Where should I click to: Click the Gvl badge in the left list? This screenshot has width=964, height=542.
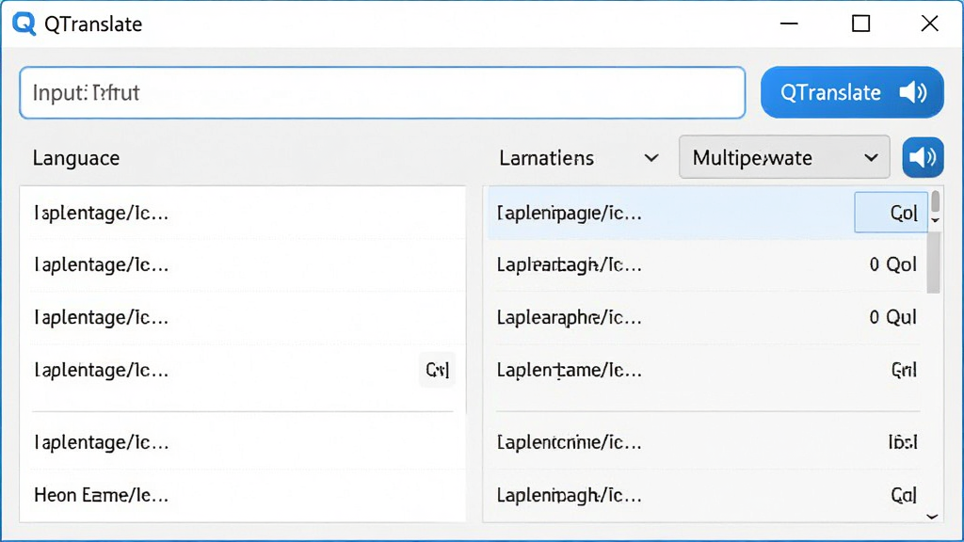pyautogui.click(x=437, y=370)
